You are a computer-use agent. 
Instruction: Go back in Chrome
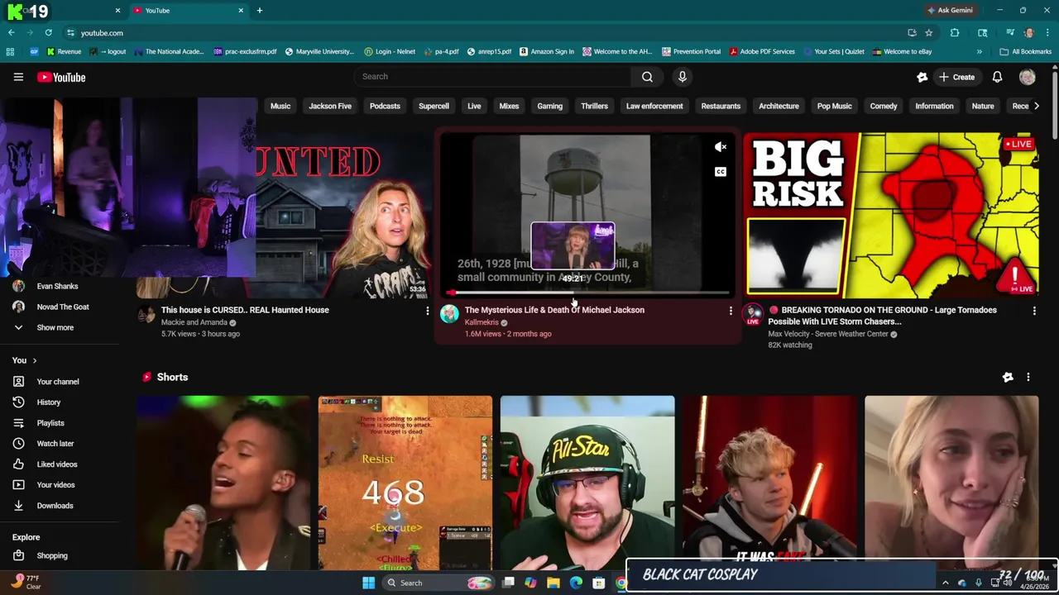click(12, 33)
